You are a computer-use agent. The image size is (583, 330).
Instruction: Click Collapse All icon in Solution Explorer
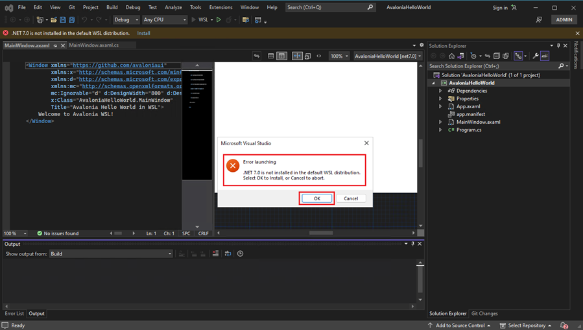click(x=496, y=56)
